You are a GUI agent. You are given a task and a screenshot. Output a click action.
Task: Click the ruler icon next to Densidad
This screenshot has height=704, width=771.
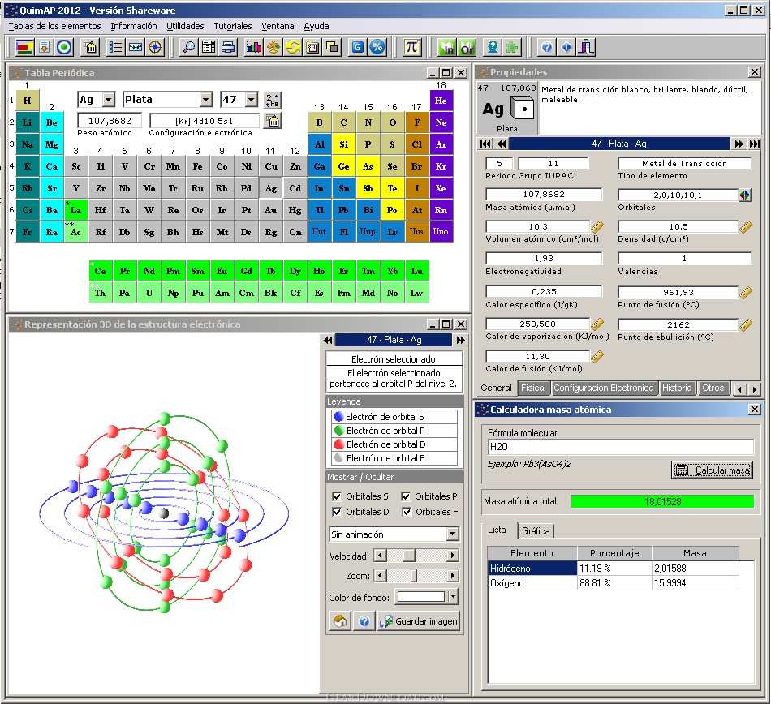[x=746, y=226]
